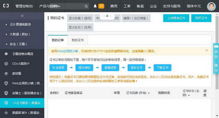Click the 安骑士 shield icon
This screenshot has width=219, height=118.
click(6, 93)
